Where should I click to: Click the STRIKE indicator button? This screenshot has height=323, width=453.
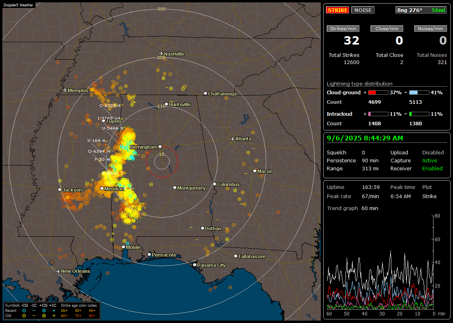point(338,10)
